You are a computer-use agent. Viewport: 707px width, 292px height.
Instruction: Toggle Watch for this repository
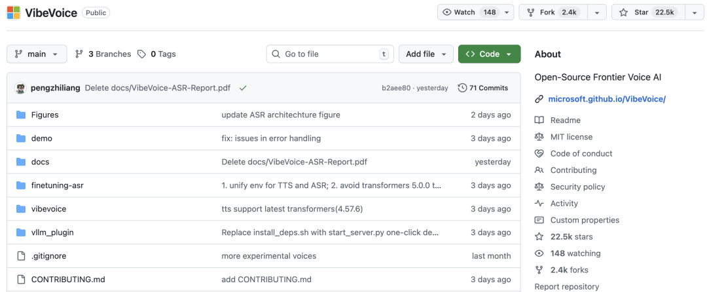point(469,12)
